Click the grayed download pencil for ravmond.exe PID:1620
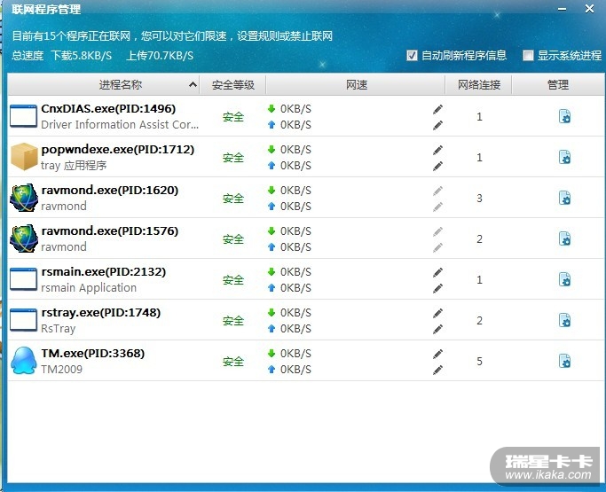606x492 pixels. tap(438, 191)
